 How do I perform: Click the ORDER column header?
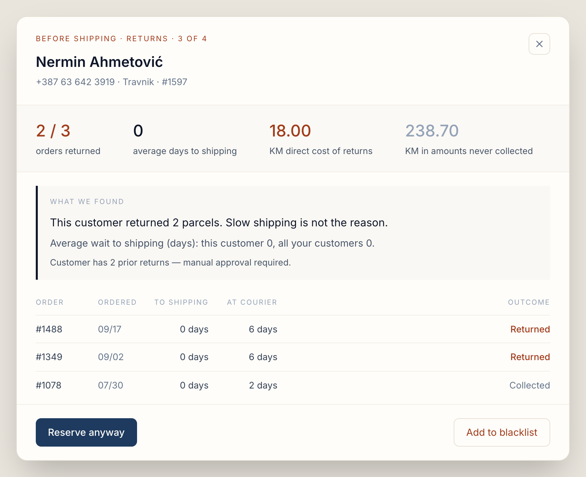click(x=50, y=302)
